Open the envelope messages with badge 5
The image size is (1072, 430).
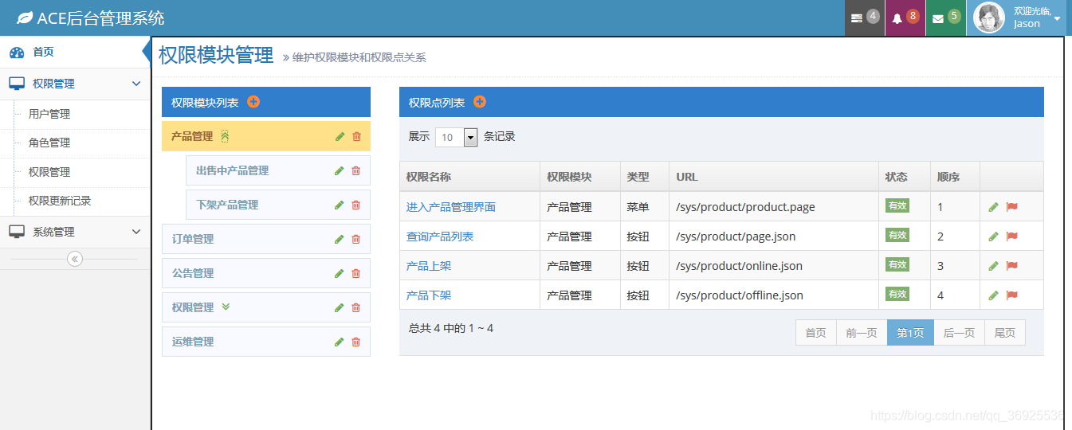tap(946, 18)
